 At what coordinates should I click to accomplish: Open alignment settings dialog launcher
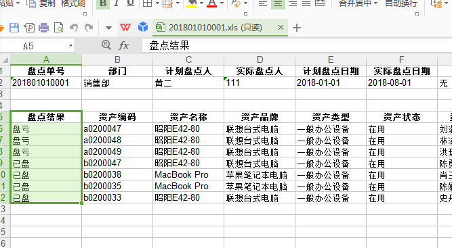pos(417,14)
